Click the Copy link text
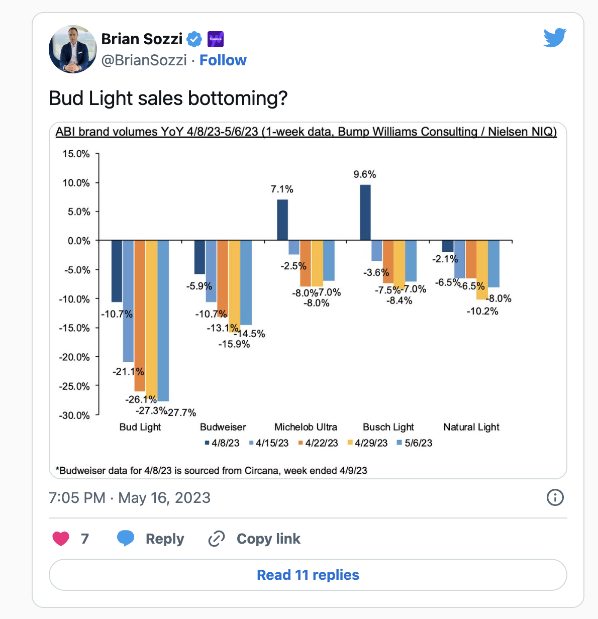This screenshot has height=619, width=598. (x=268, y=539)
